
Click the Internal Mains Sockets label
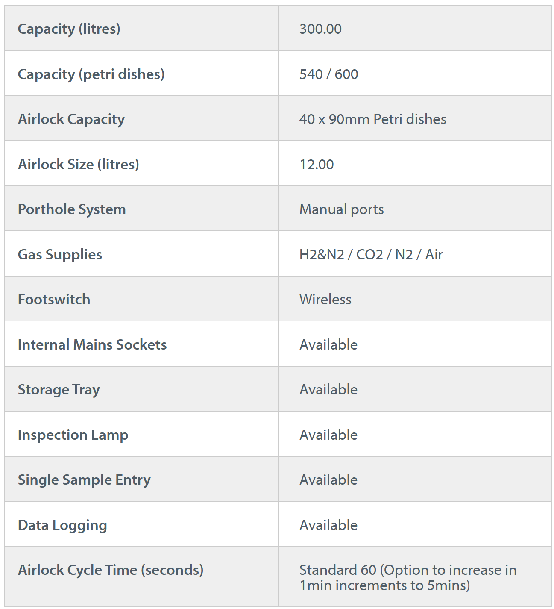click(92, 345)
